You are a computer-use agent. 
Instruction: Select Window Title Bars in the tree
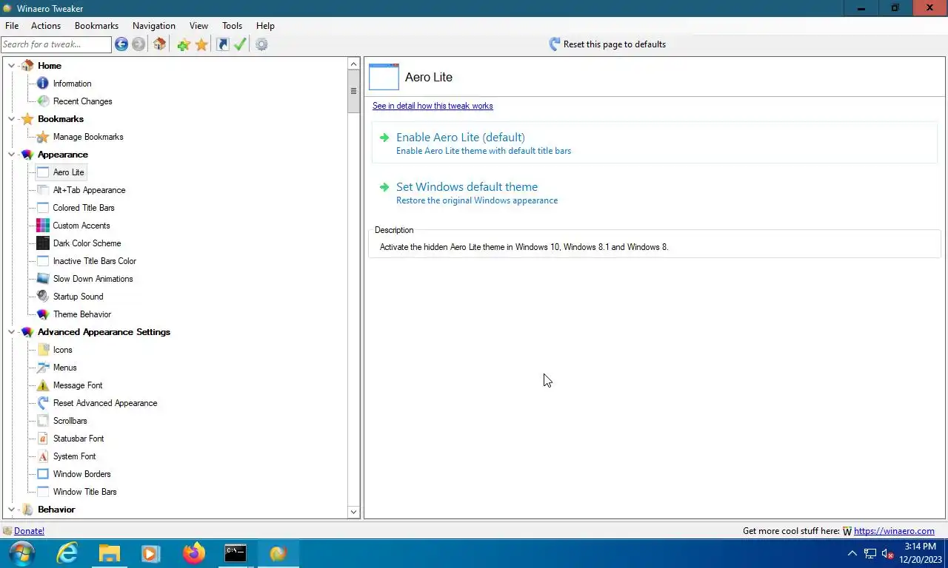point(84,492)
